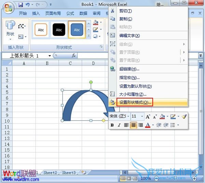The width and height of the screenshot is (205, 183).
Task: Align text right in mini toolbar
Action: click(x=141, y=125)
